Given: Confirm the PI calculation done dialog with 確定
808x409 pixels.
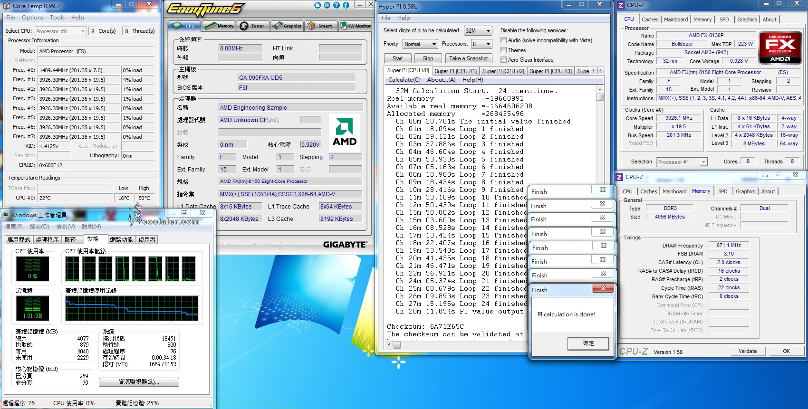Looking at the screenshot, I should click(x=588, y=343).
